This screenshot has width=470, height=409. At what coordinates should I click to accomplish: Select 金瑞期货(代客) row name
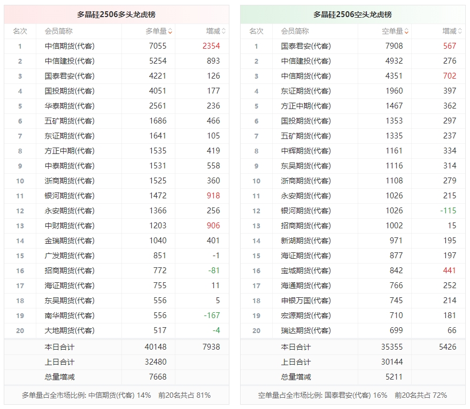coord(70,241)
